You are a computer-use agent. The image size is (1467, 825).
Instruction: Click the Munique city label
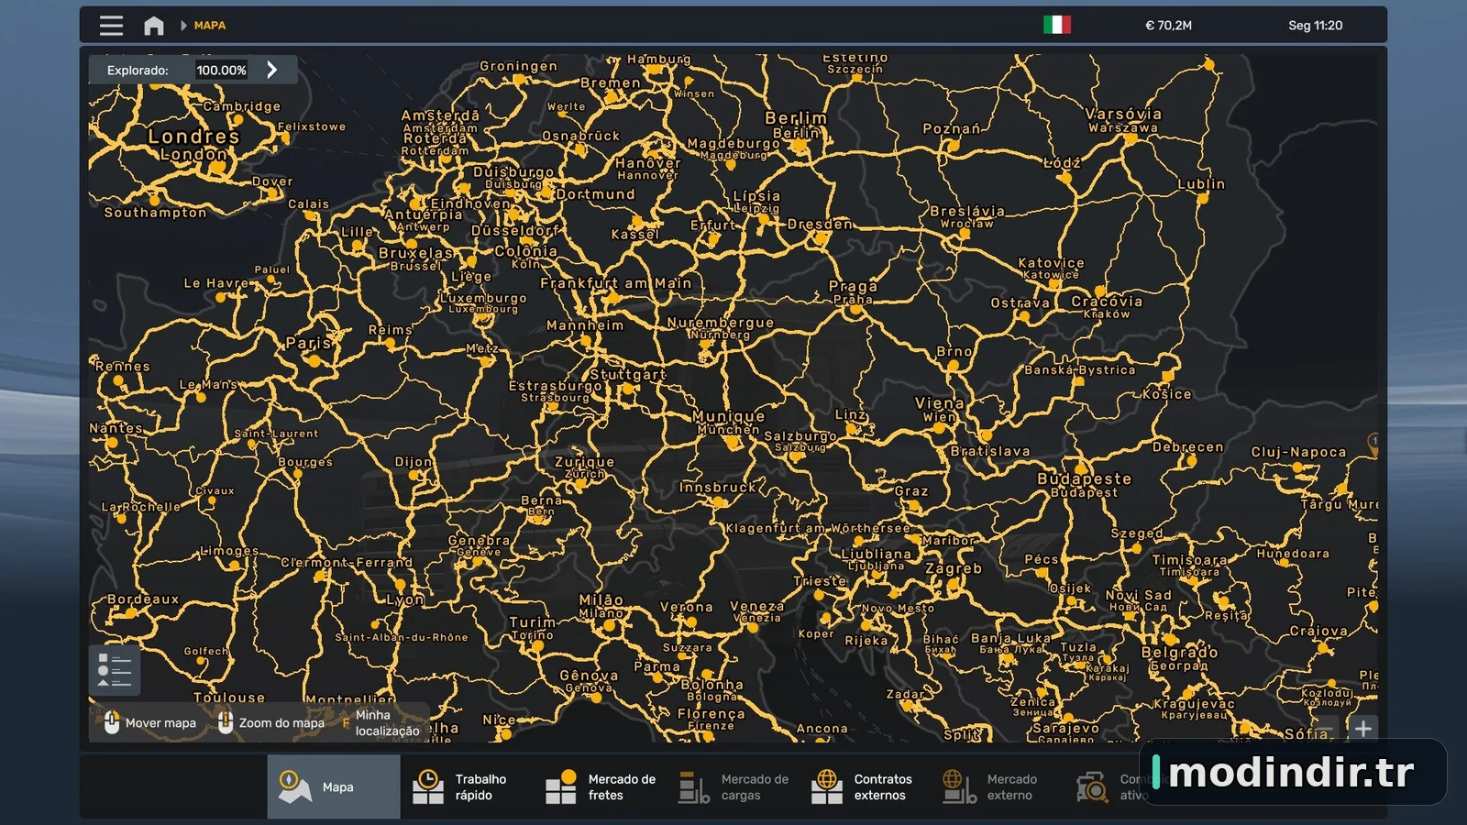pyautogui.click(x=728, y=416)
